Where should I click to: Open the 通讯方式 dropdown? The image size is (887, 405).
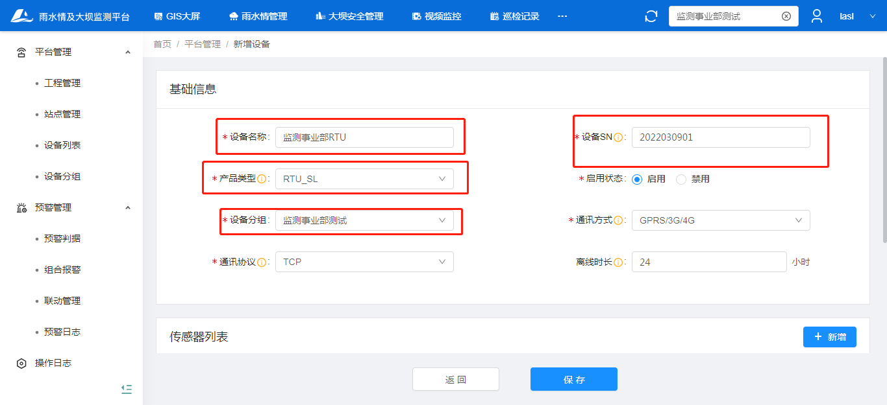click(720, 220)
